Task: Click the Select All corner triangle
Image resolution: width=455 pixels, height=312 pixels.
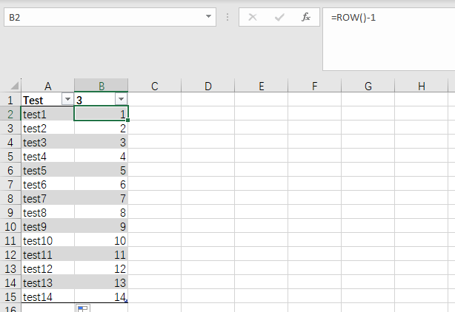Action: (15, 86)
